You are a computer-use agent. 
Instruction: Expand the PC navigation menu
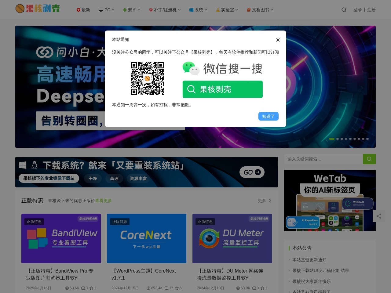point(106,10)
